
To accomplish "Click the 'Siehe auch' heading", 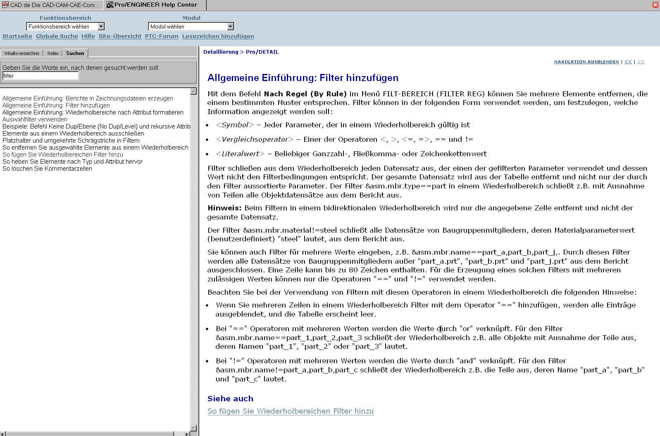I will (x=230, y=399).
